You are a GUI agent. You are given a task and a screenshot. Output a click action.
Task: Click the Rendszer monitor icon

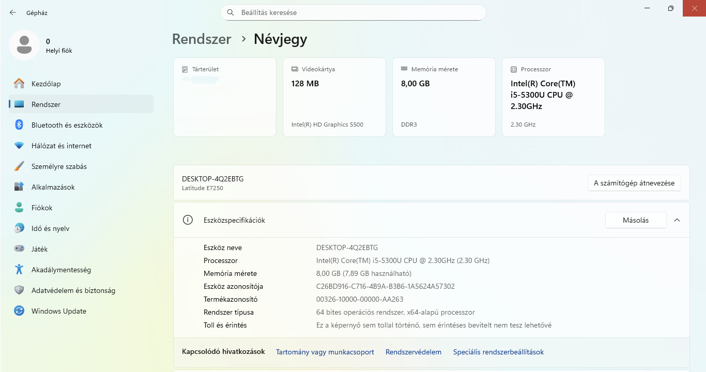19,104
